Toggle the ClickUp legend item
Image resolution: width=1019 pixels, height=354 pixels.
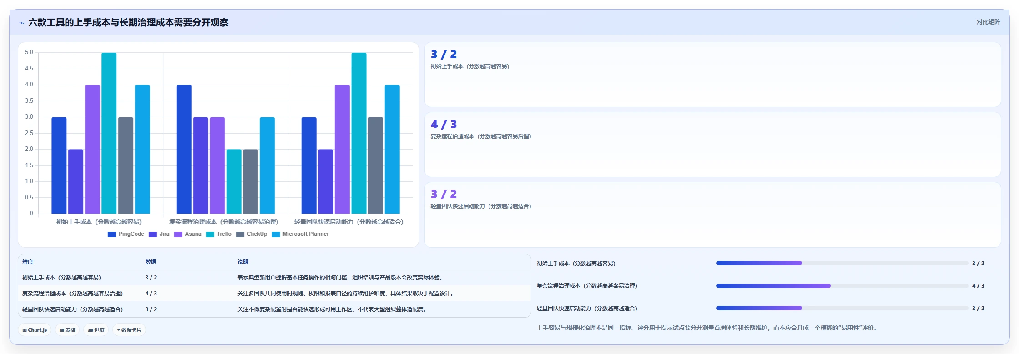(252, 234)
